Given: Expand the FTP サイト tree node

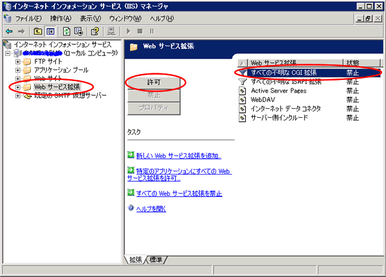Looking at the screenshot, I should (x=17, y=61).
